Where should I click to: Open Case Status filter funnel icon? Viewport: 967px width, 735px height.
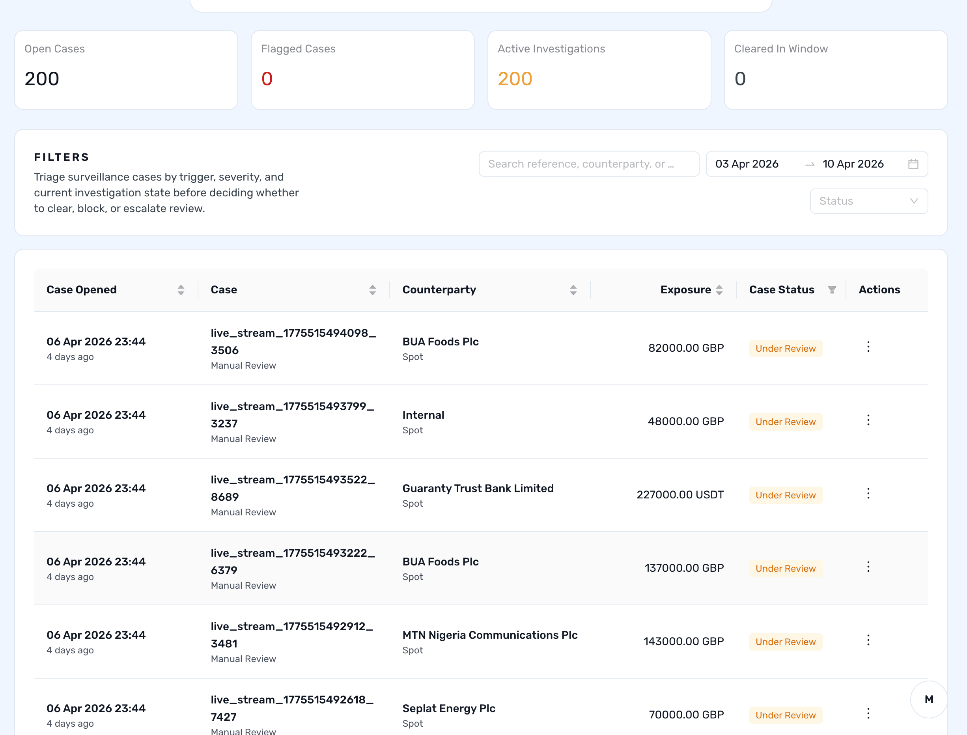click(x=832, y=290)
